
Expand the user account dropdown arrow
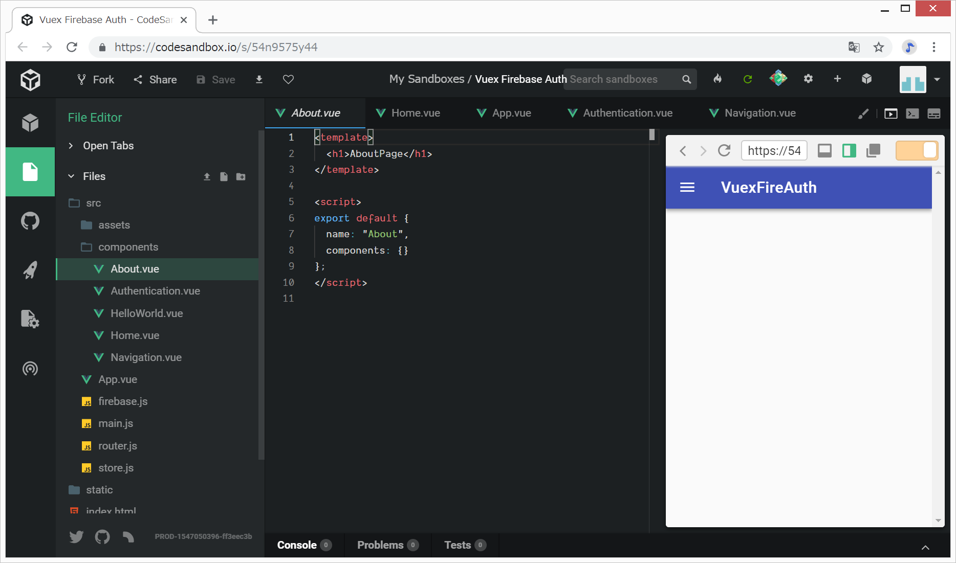(x=937, y=79)
